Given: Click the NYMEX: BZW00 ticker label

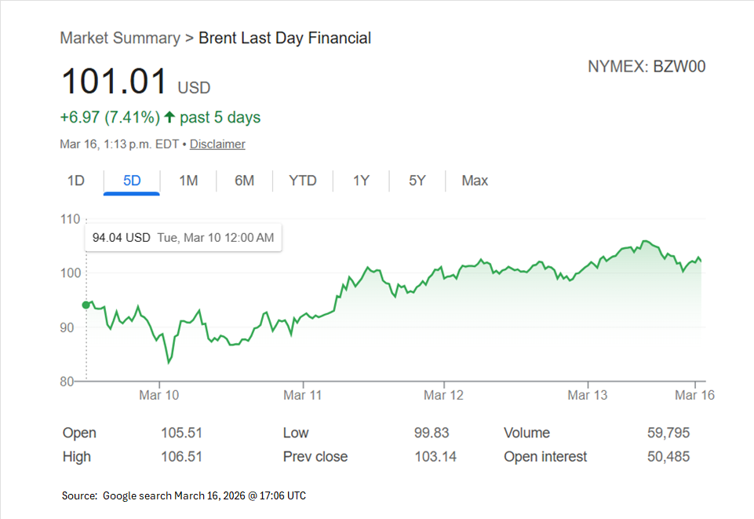Looking at the screenshot, I should coord(647,67).
